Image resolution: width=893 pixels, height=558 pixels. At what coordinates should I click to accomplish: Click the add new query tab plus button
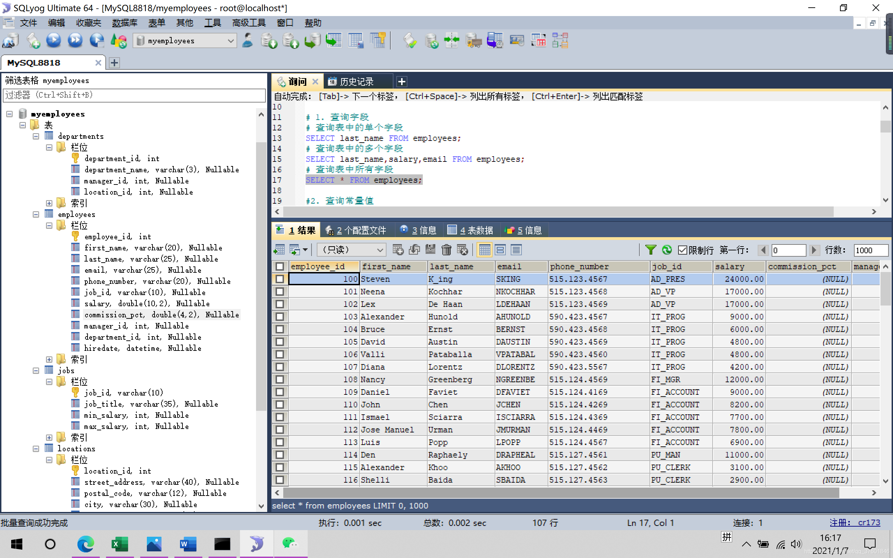pos(402,82)
